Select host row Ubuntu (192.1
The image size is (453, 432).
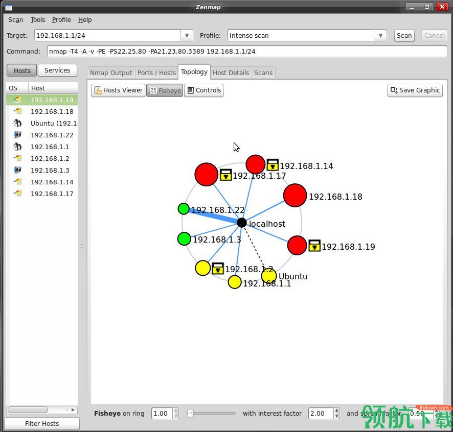[42, 123]
